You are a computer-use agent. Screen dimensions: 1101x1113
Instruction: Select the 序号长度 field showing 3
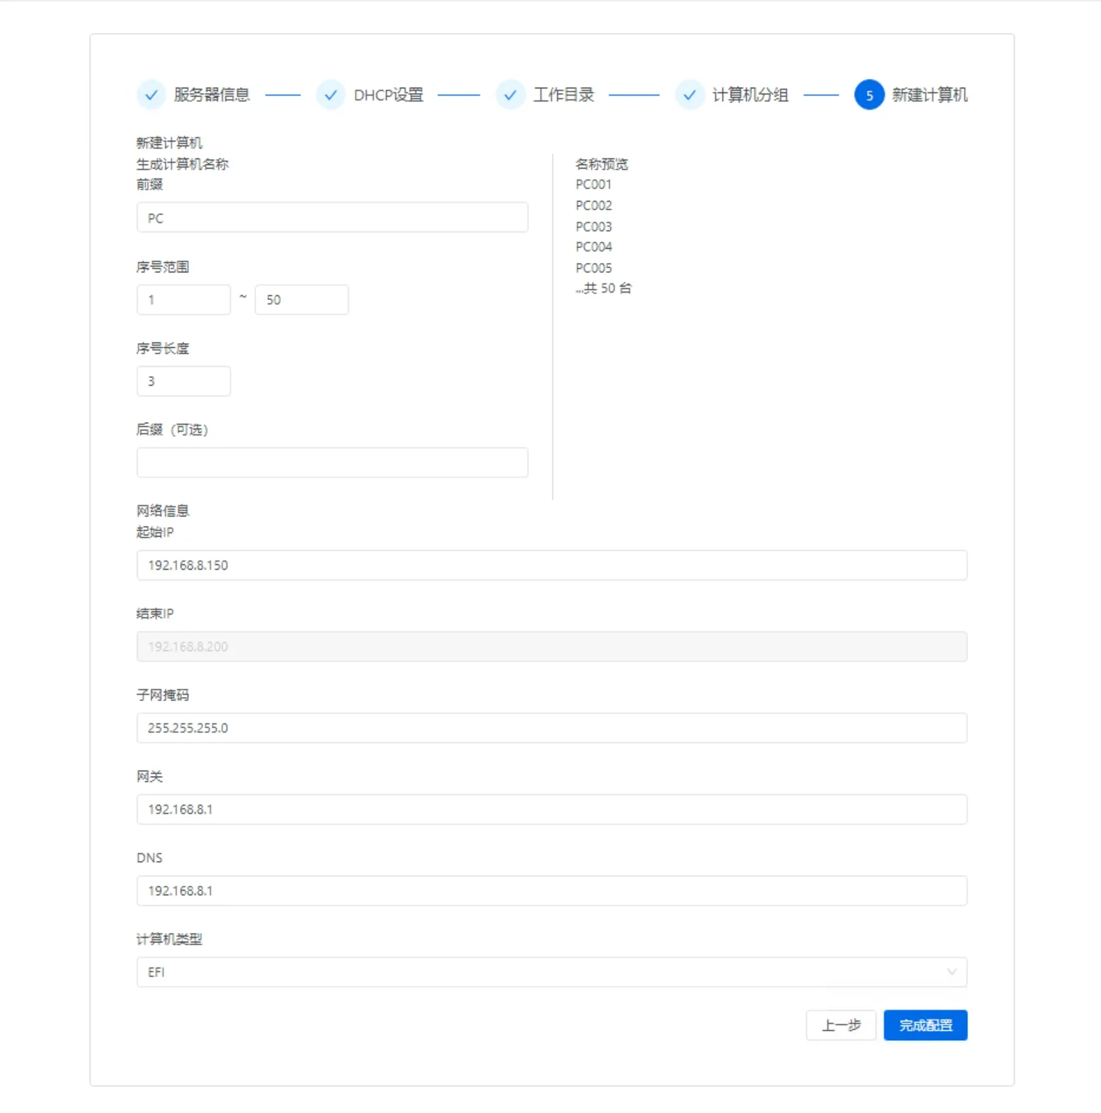click(x=183, y=381)
